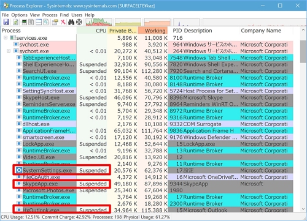Click the icon beside smartscreen.exe
The height and width of the screenshot is (221, 307).
pos(19,137)
